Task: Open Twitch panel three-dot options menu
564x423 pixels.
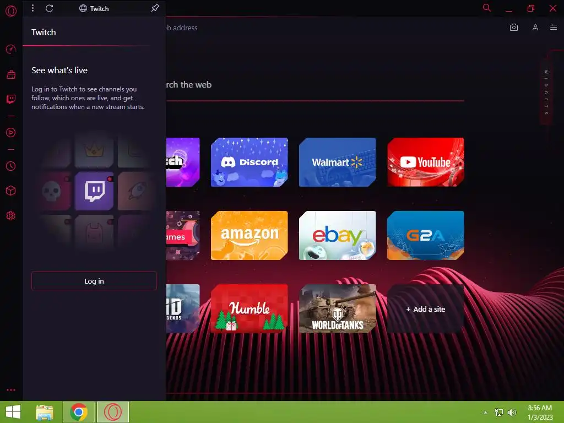Action: pyautogui.click(x=32, y=8)
